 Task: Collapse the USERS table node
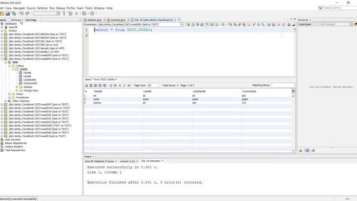pos(13,69)
